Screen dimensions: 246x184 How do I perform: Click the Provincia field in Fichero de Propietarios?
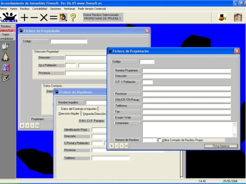(187, 94)
